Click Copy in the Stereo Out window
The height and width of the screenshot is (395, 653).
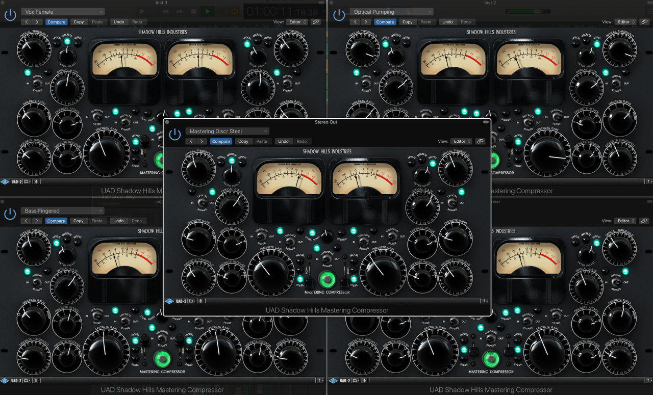243,141
